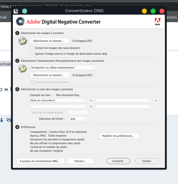
Task: Click the Adobe logo in the header
Action: click(157, 22)
